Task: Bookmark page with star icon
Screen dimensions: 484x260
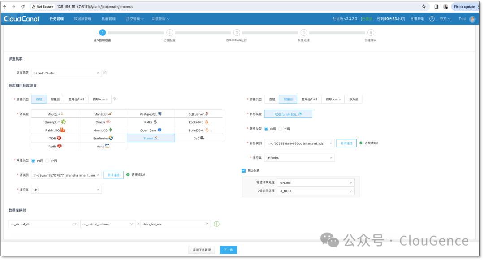Action: 424,6
